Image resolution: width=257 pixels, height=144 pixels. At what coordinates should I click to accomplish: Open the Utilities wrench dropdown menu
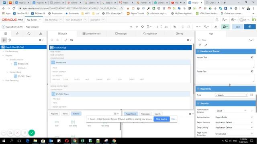[206, 27]
